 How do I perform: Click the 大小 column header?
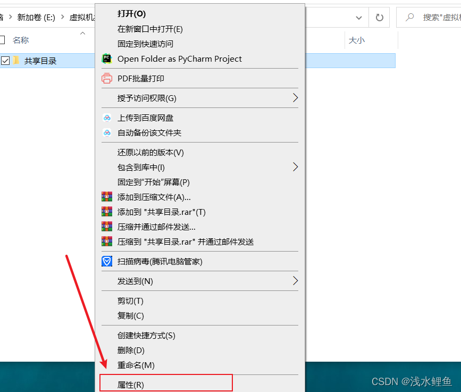[x=357, y=40]
